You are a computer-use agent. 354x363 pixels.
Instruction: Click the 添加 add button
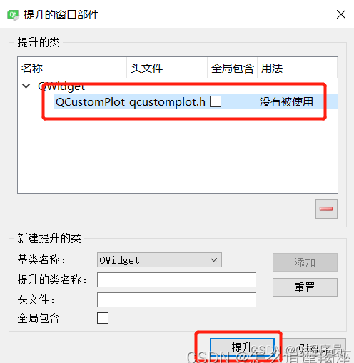point(305,262)
